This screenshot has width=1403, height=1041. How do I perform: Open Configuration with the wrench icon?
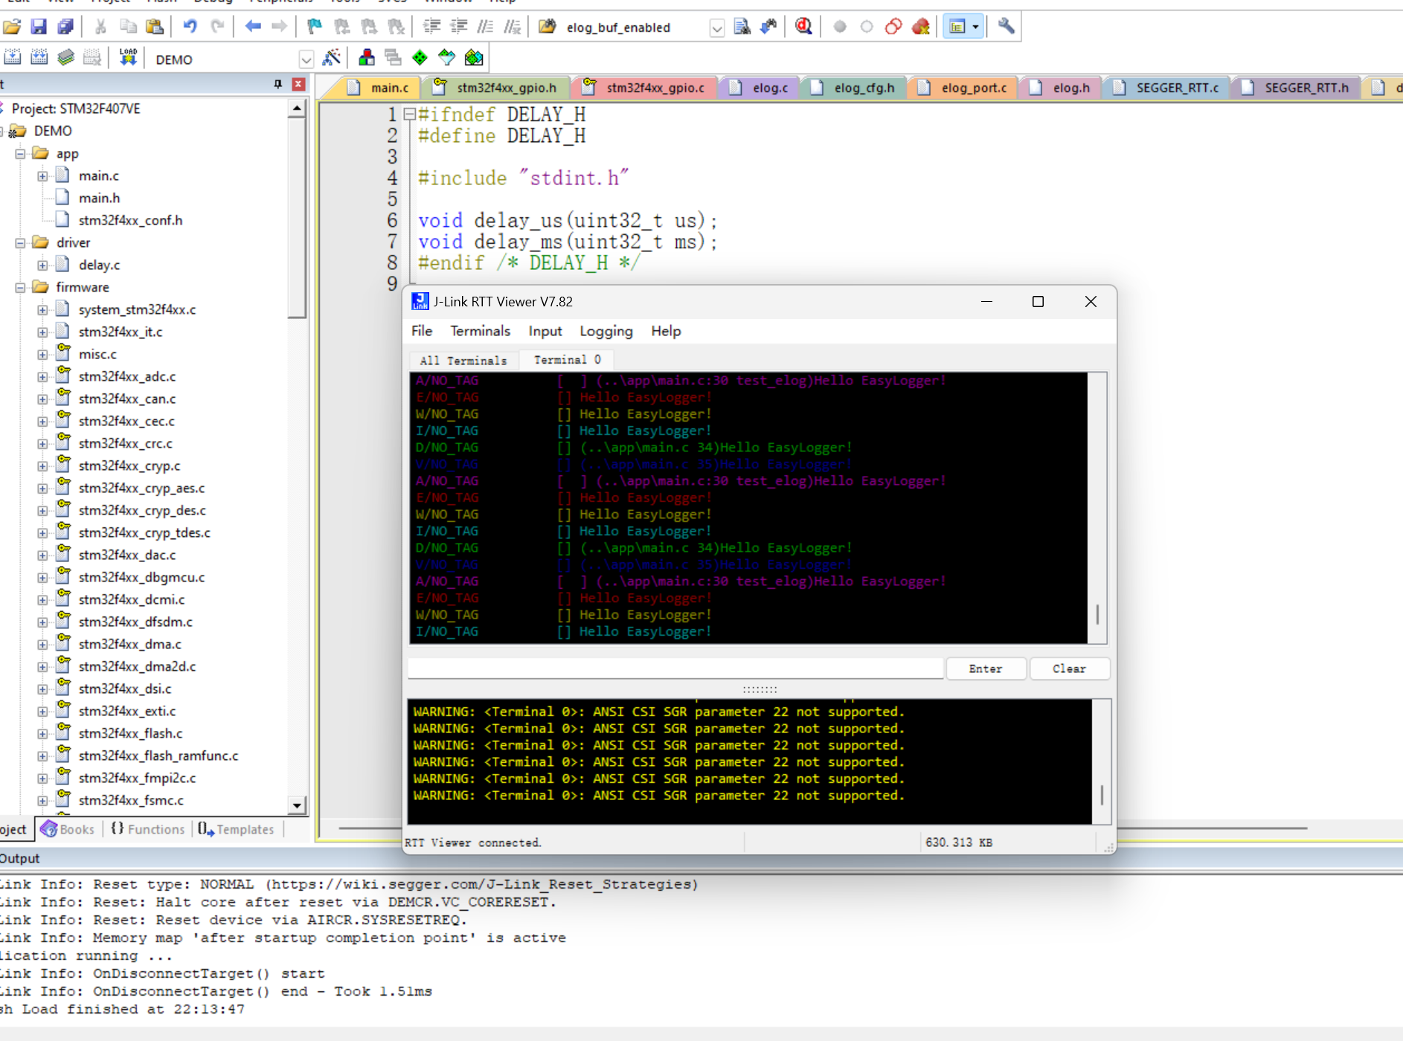click(1006, 28)
